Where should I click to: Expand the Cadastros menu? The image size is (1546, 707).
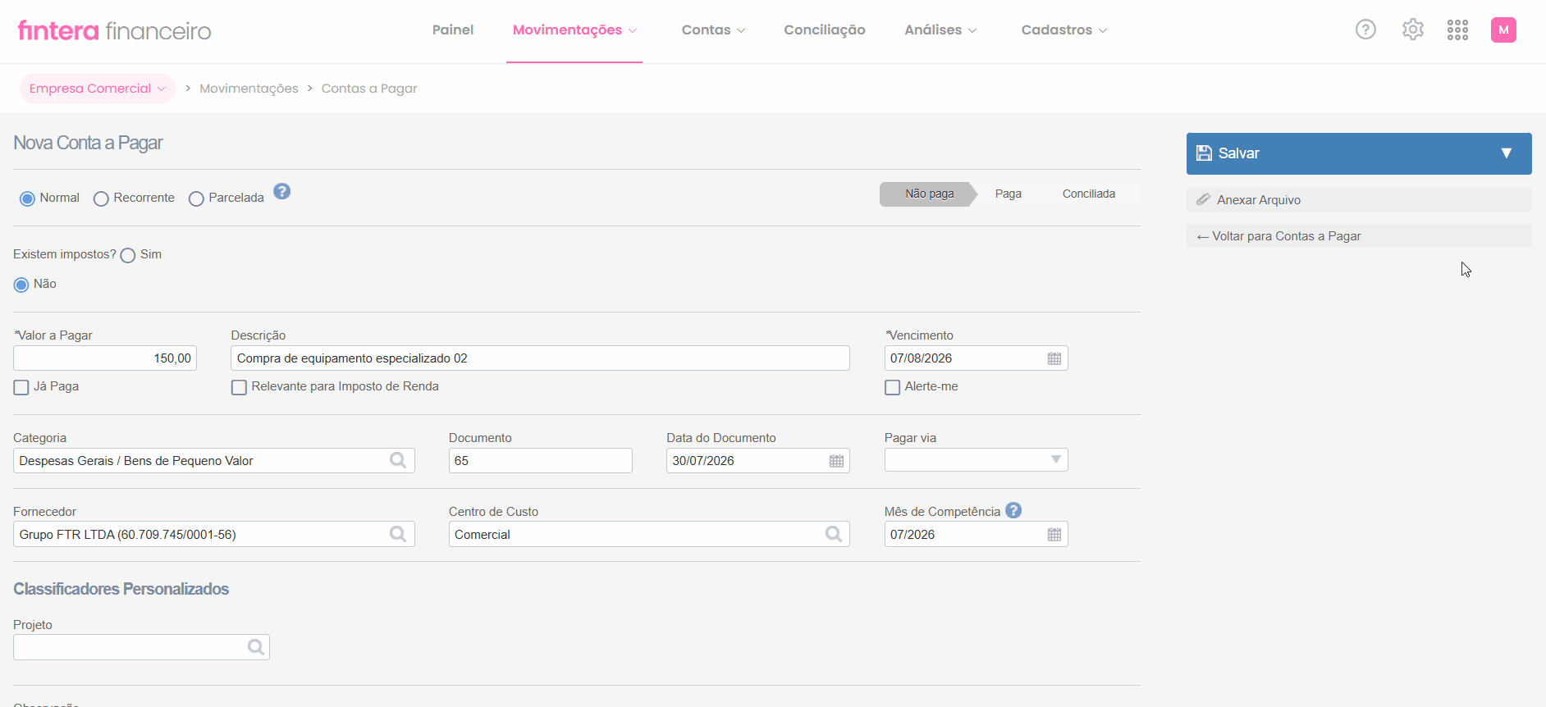click(x=1064, y=30)
